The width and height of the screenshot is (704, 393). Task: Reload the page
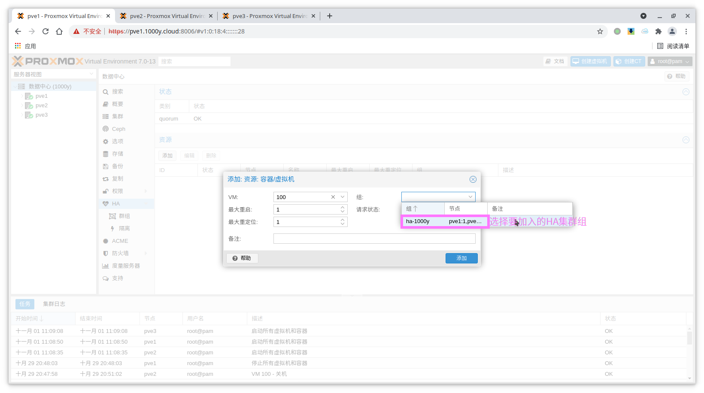[46, 31]
